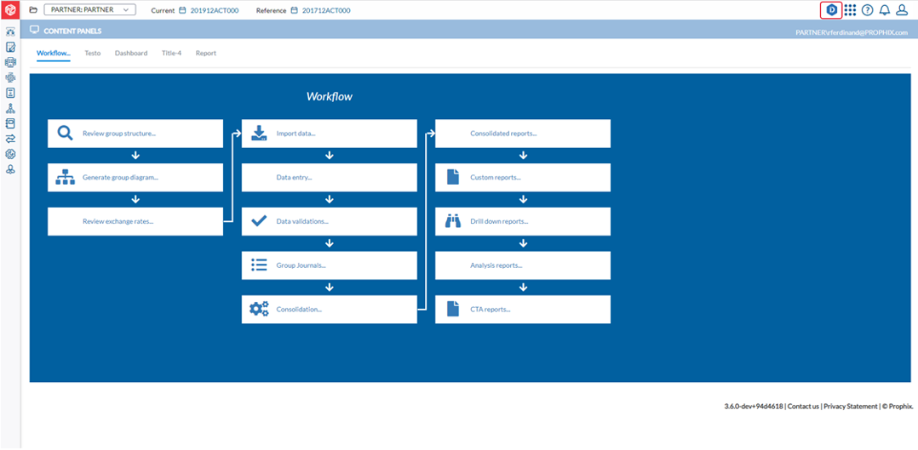The image size is (918, 450).
Task: Click the people group icon in left sidebar
Action: click(10, 31)
